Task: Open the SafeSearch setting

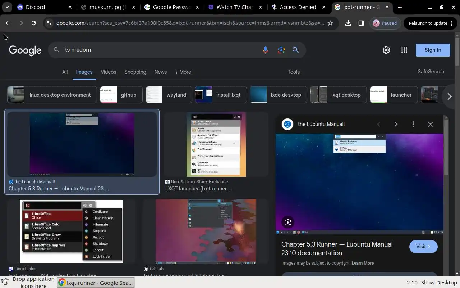Action: click(431, 72)
